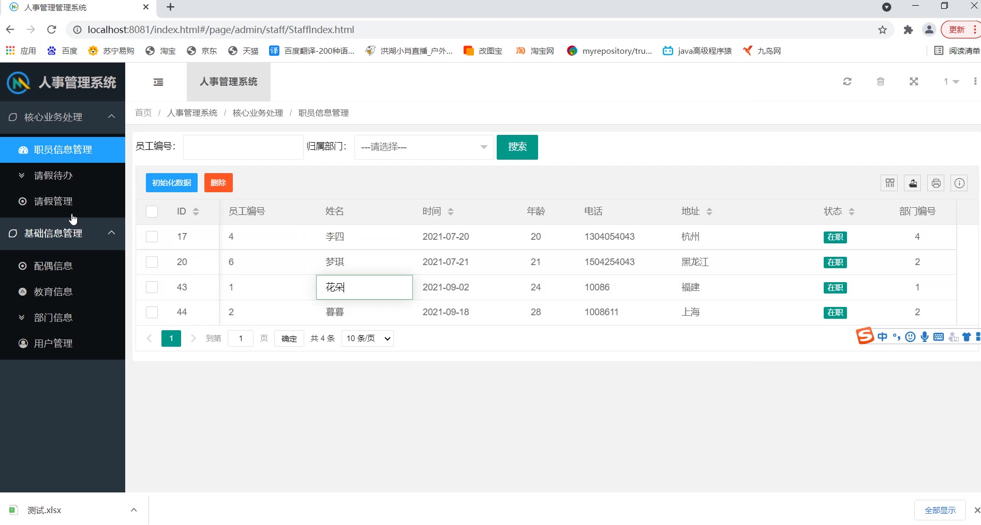Click the system logo in sidebar
Viewport: 981px width, 525px height.
(x=19, y=82)
